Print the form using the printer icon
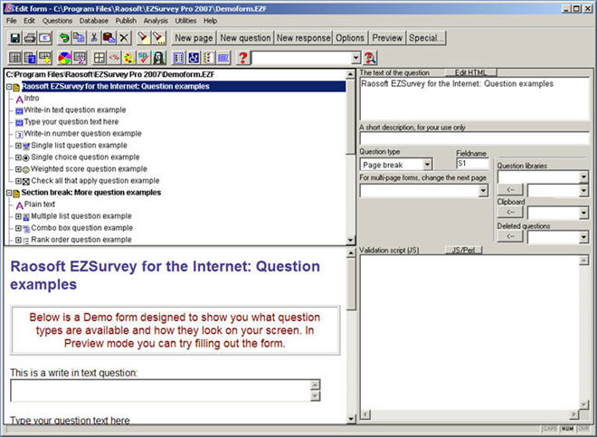Viewport: 597px width, 437px height. pyautogui.click(x=30, y=38)
